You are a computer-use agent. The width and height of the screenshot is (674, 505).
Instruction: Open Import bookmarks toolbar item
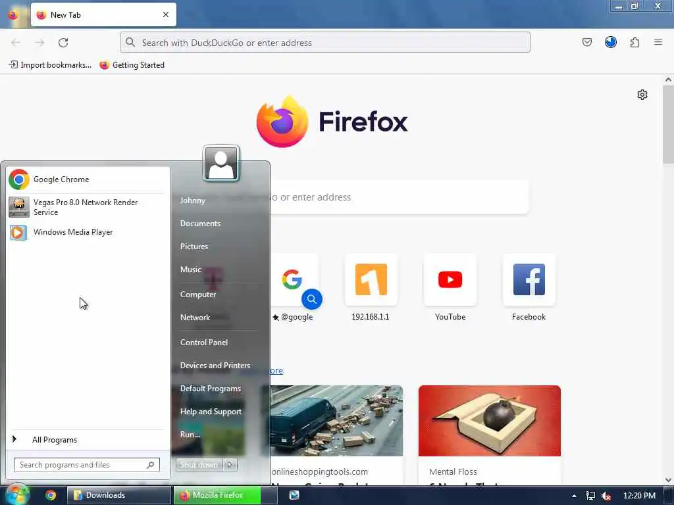click(x=50, y=65)
